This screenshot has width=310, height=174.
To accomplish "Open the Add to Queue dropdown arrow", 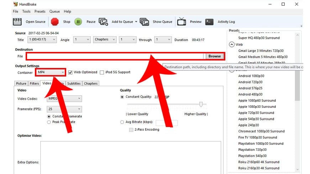I will tap(136, 22).
